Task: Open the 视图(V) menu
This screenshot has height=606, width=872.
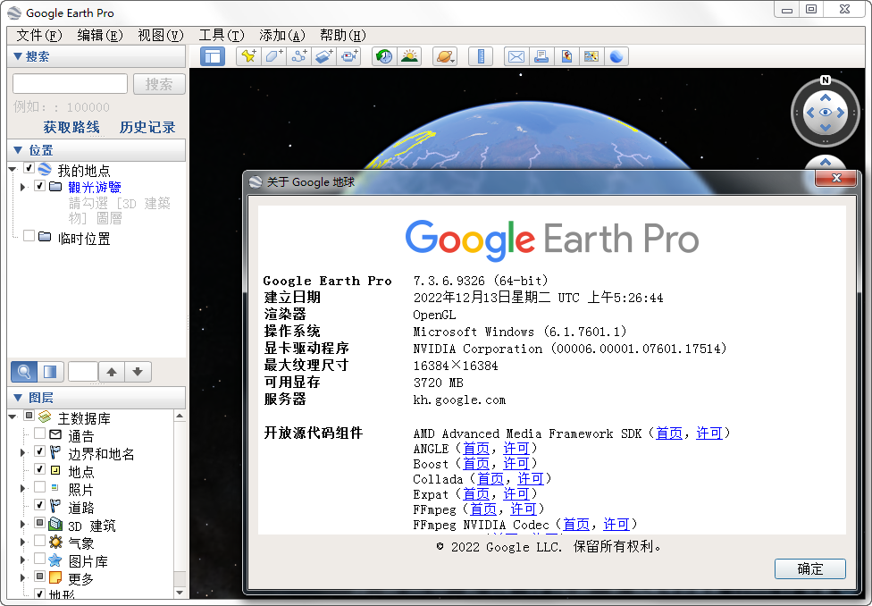Action: 160,35
